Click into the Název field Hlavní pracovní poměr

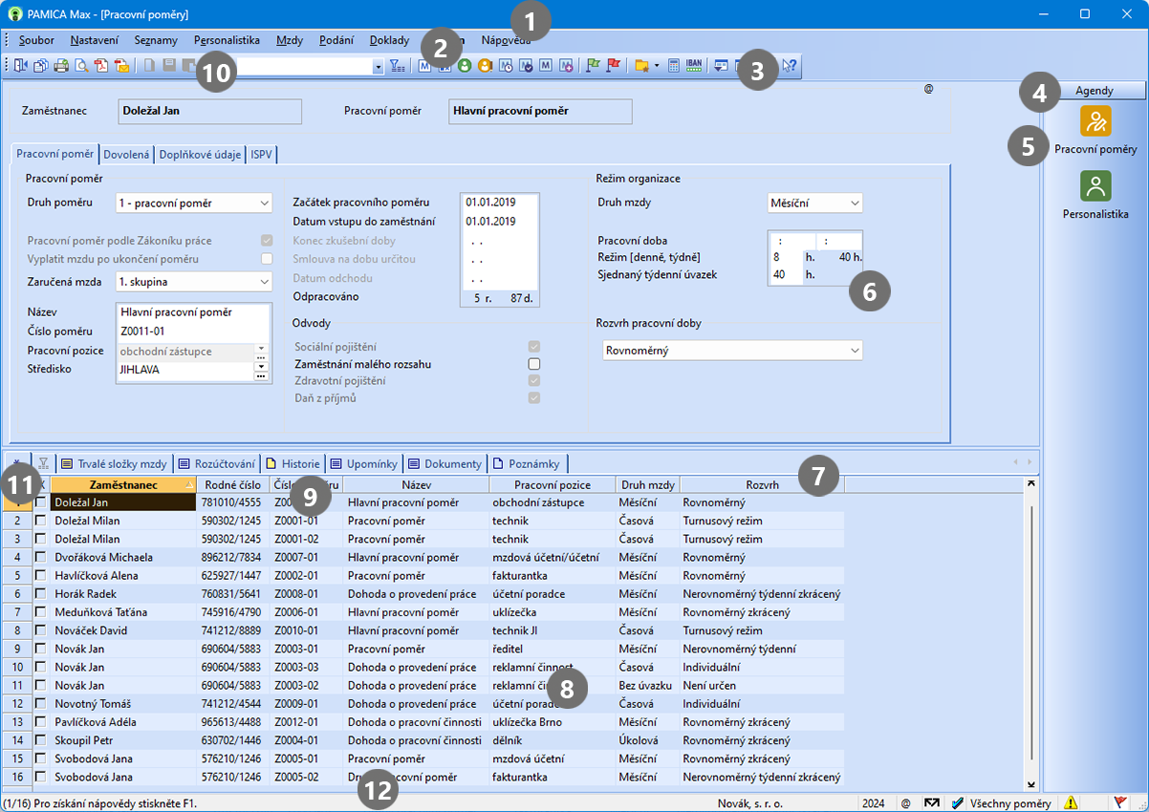[193, 311]
